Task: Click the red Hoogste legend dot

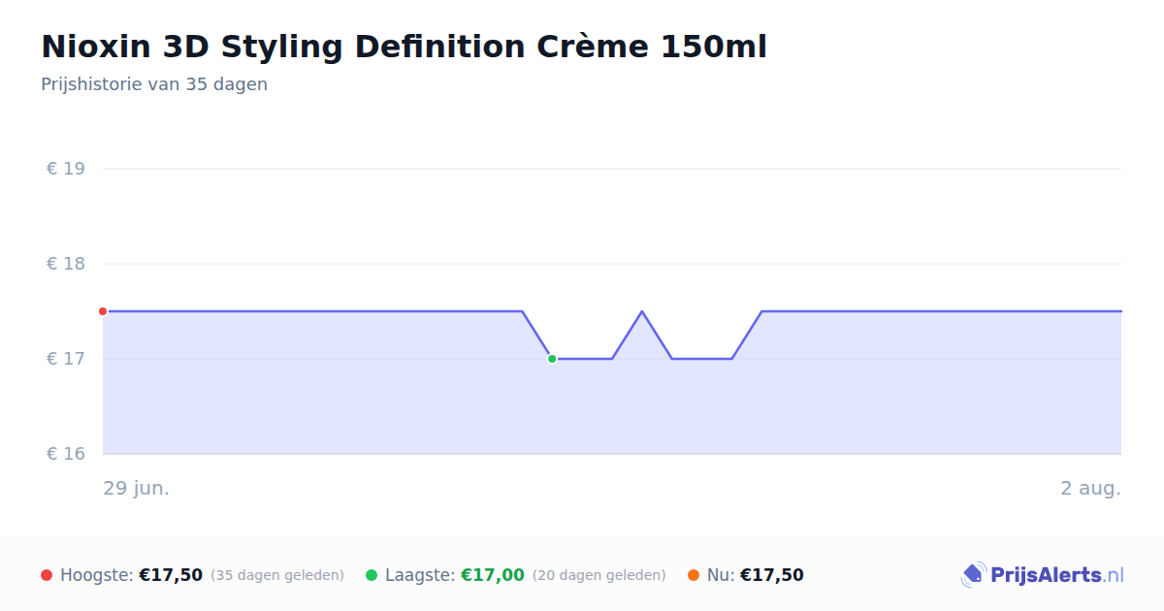Action: point(47,575)
